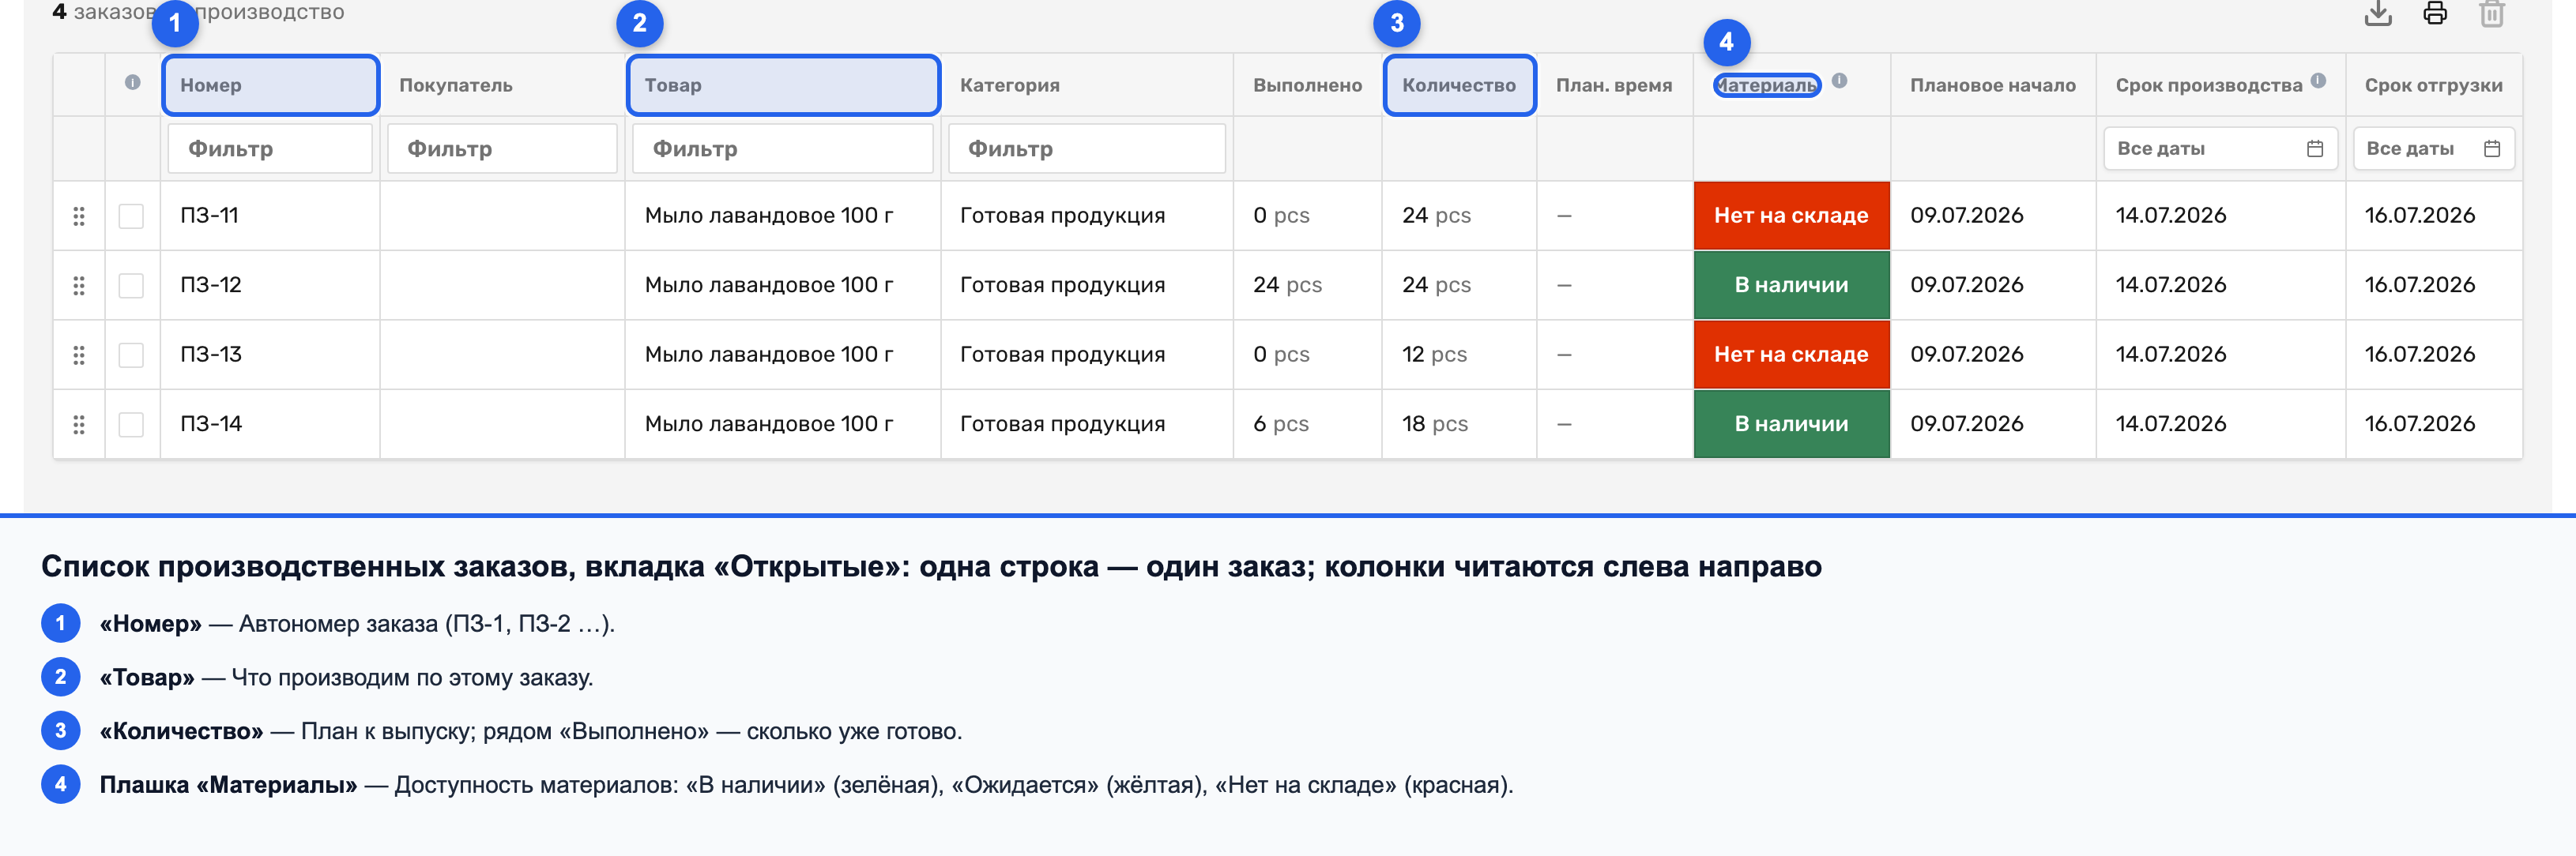The height and width of the screenshot is (856, 2576).
Task: Click production deadline 14.07.2026 in ПЗ-12 row
Action: (x=2170, y=286)
